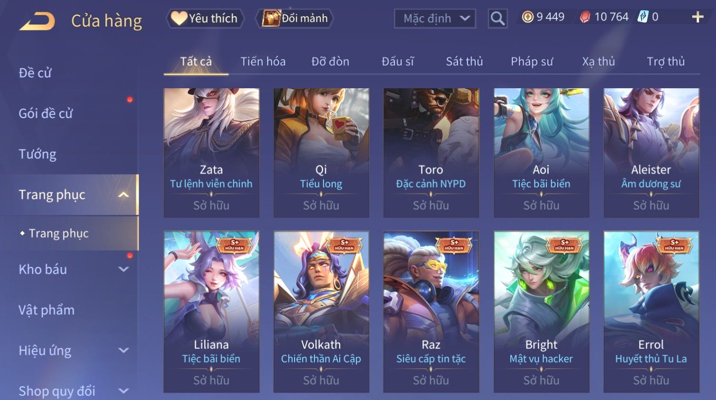Open the Errol Huyết thủ Tu La card
Viewport: 716px width, 400px height.
651,312
